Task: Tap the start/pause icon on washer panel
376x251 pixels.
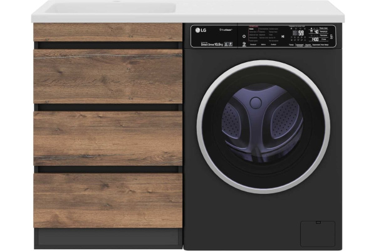Action: coord(283,36)
